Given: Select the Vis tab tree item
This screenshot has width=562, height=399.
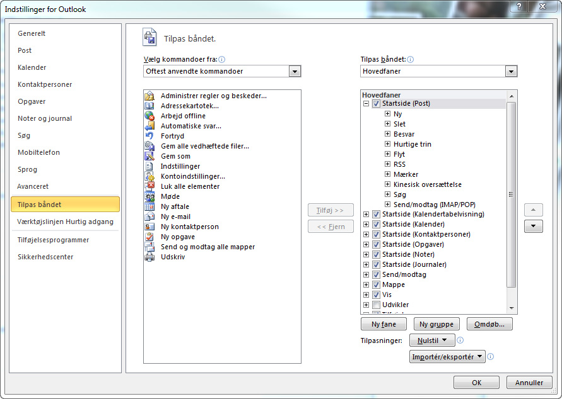Looking at the screenshot, I should point(387,295).
